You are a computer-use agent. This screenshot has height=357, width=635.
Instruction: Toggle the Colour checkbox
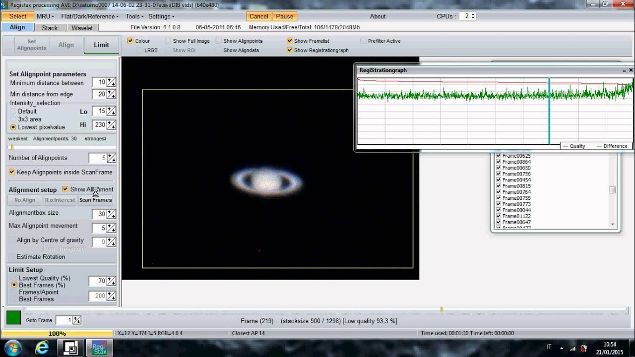130,41
